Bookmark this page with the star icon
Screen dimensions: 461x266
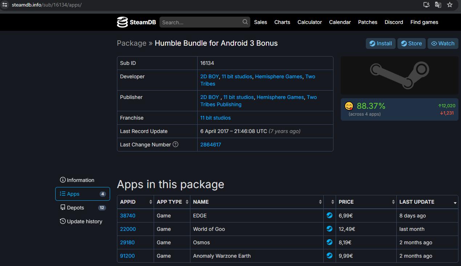(450, 5)
